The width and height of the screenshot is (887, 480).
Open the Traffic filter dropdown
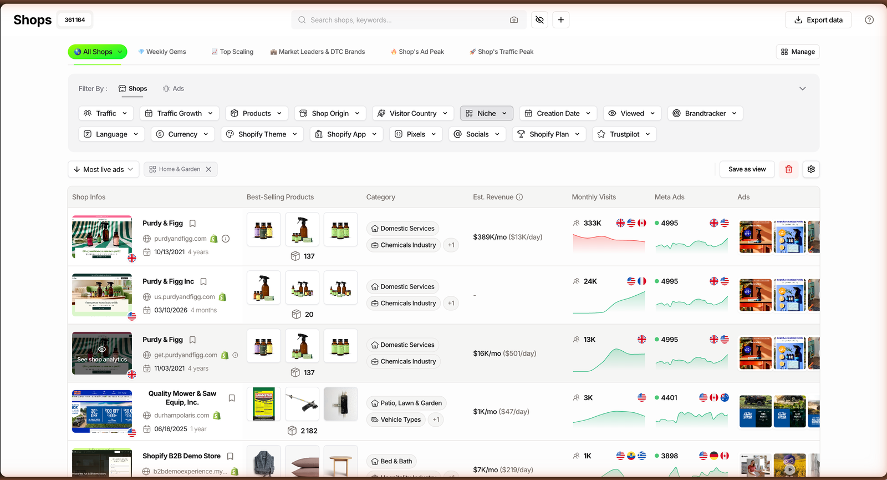[106, 113]
